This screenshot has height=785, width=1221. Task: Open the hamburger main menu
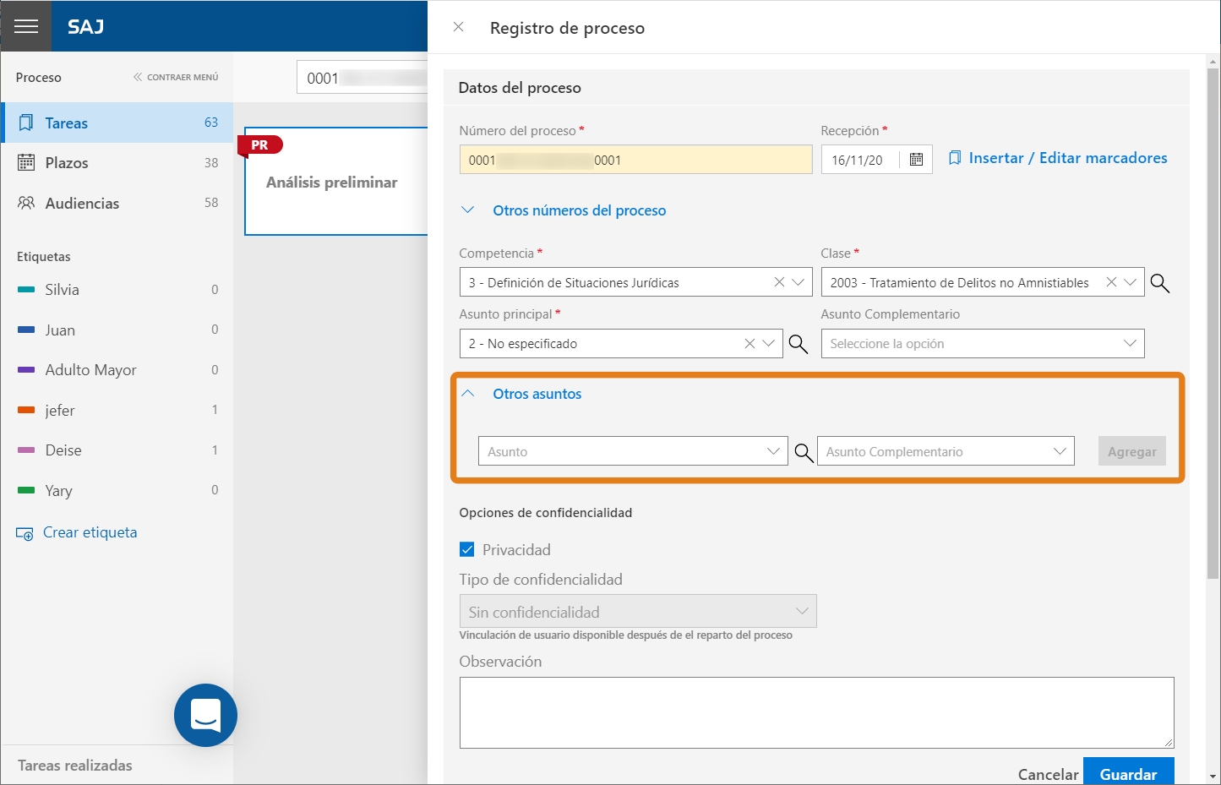click(26, 26)
